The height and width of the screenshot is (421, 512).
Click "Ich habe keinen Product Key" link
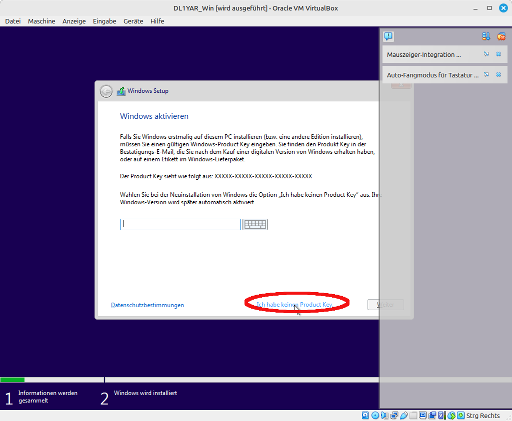click(x=294, y=304)
